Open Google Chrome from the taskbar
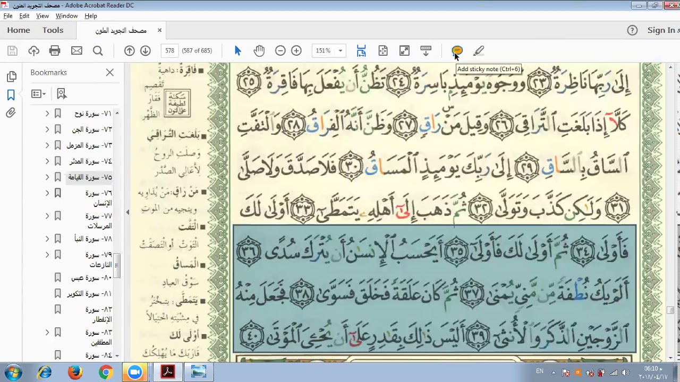The image size is (680, 382). [106, 372]
